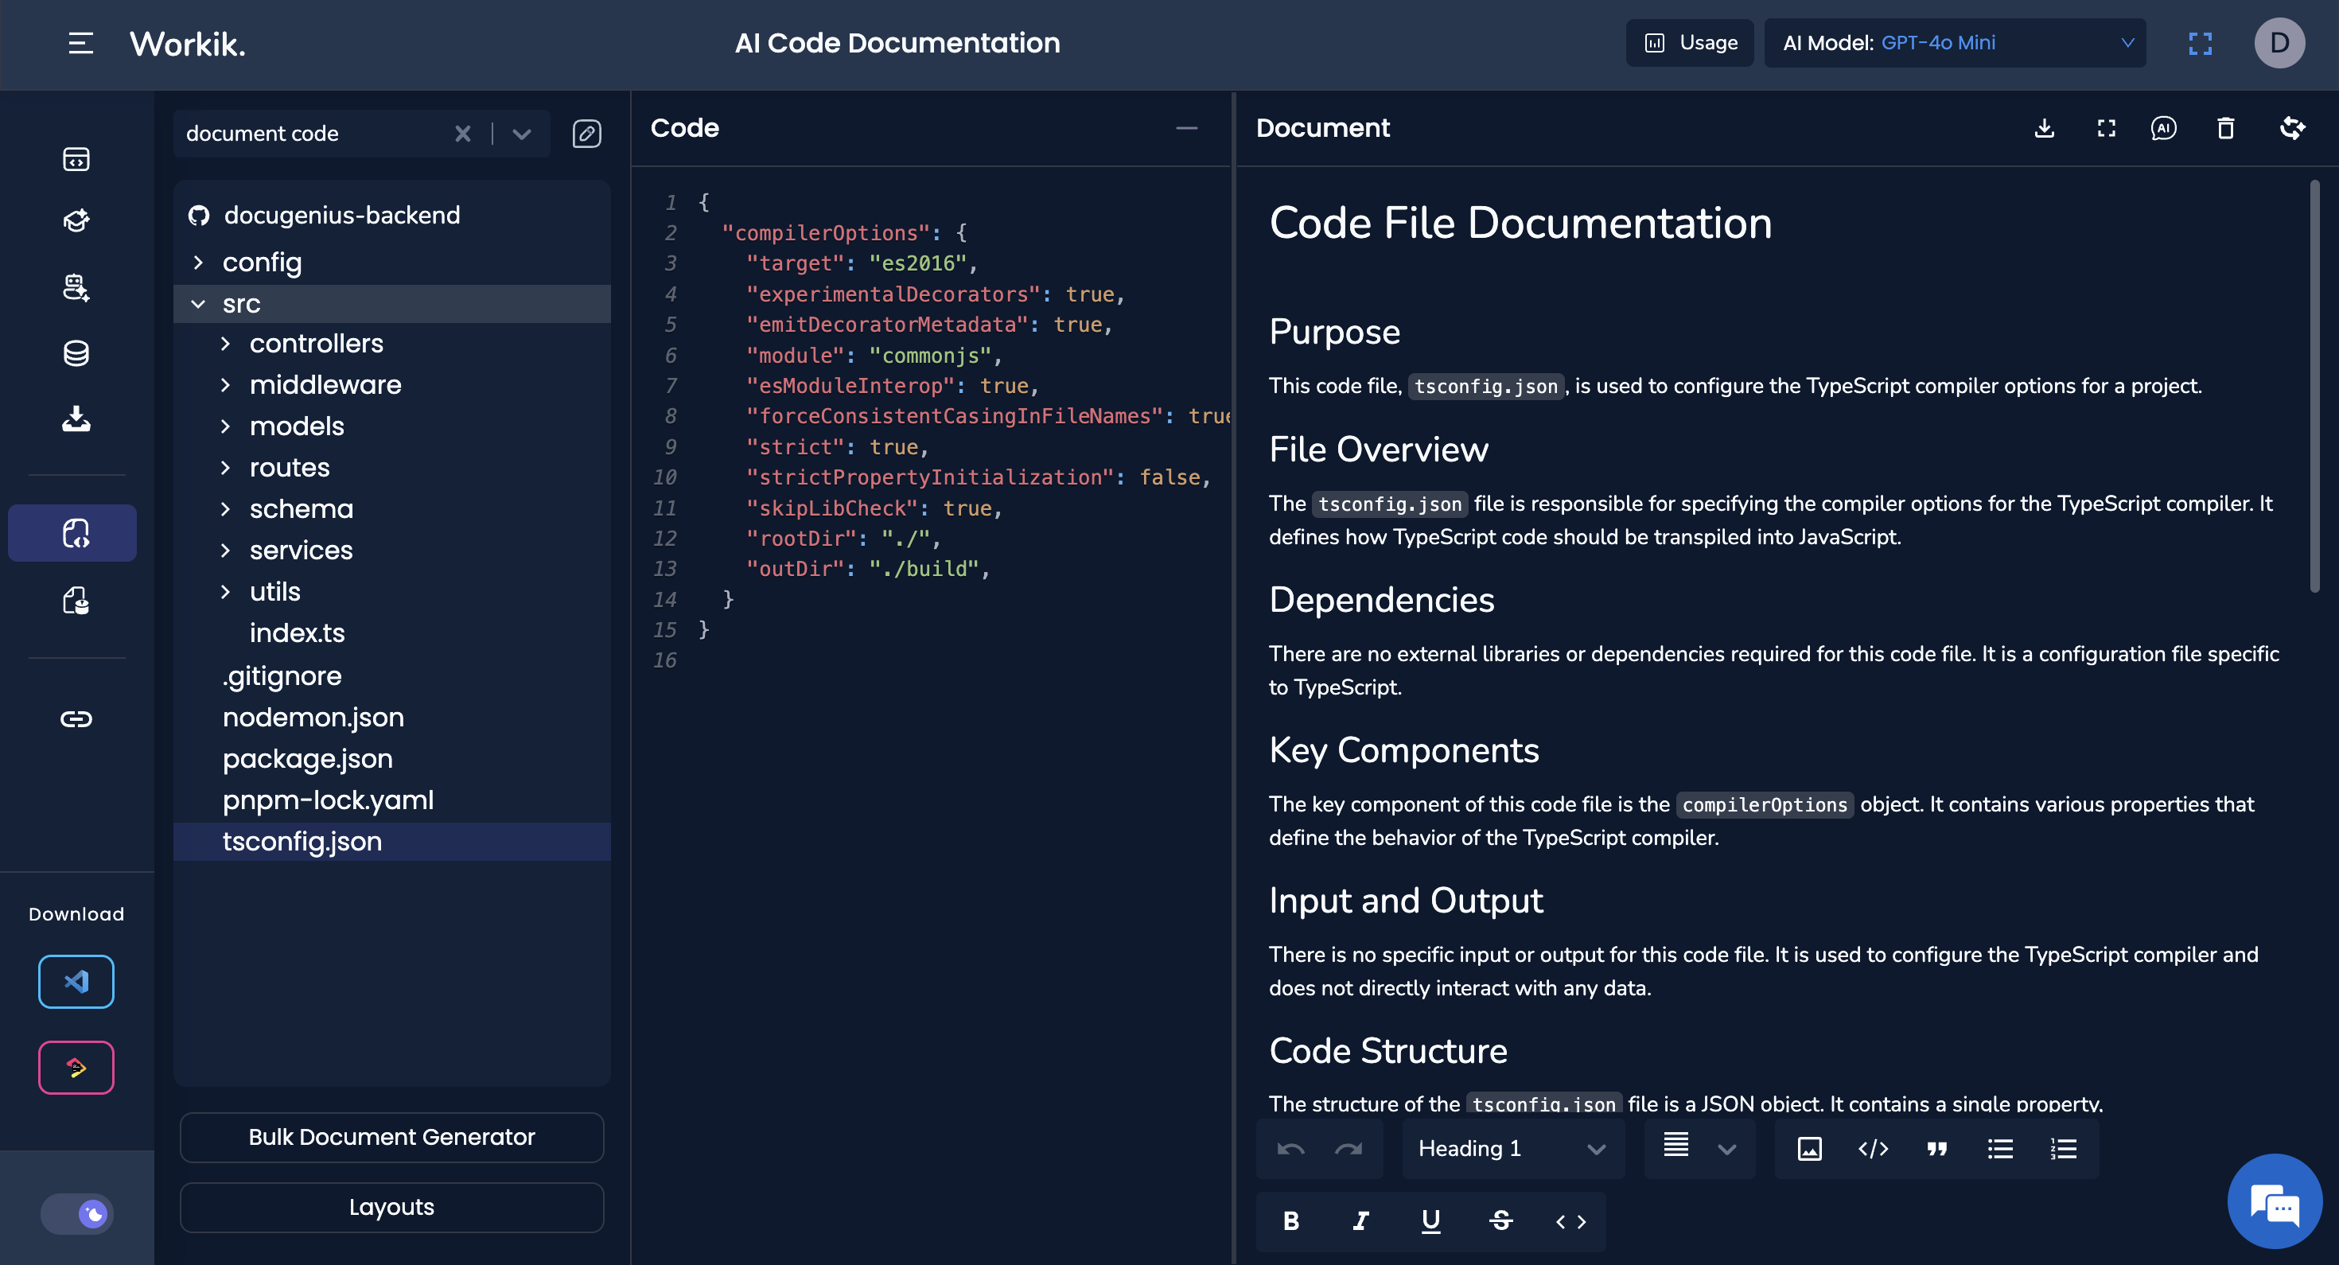The image size is (2339, 1265).
Task: Click the edit pencil icon beside dropdown
Action: [x=586, y=134]
